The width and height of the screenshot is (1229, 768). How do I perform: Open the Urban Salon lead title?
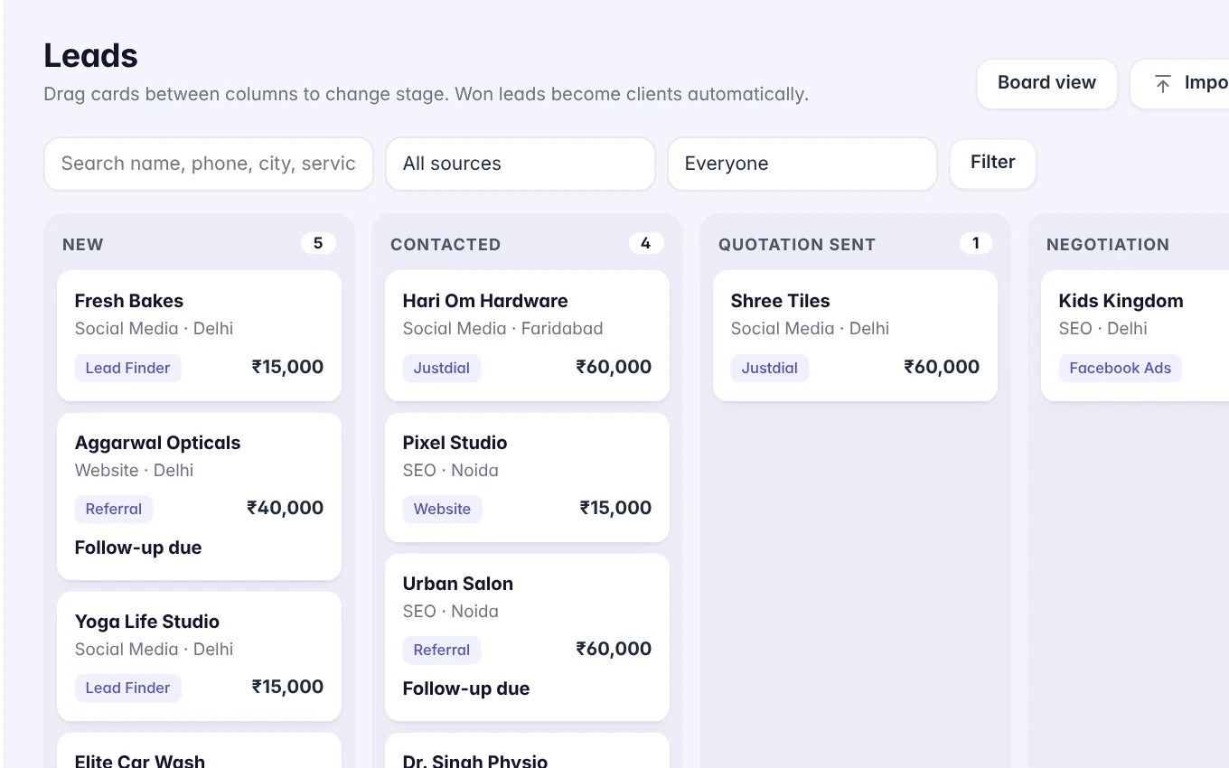458,584
